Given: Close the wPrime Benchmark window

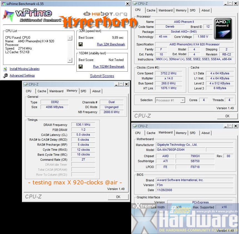Looking at the screenshot, I should coord(128,4).
